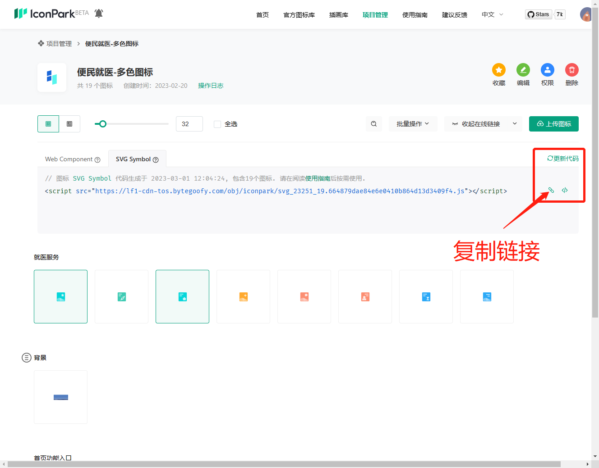Select the first cyan star icon card

pyautogui.click(x=61, y=296)
